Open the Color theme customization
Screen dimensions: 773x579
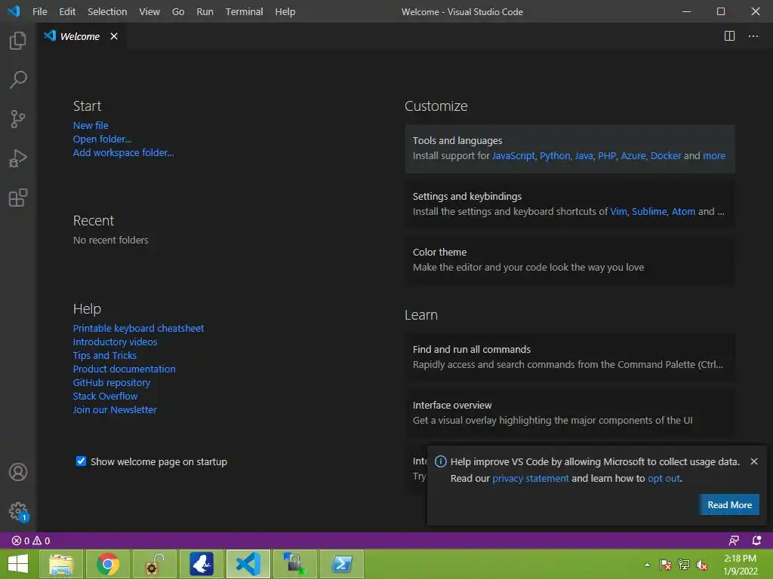(x=570, y=259)
